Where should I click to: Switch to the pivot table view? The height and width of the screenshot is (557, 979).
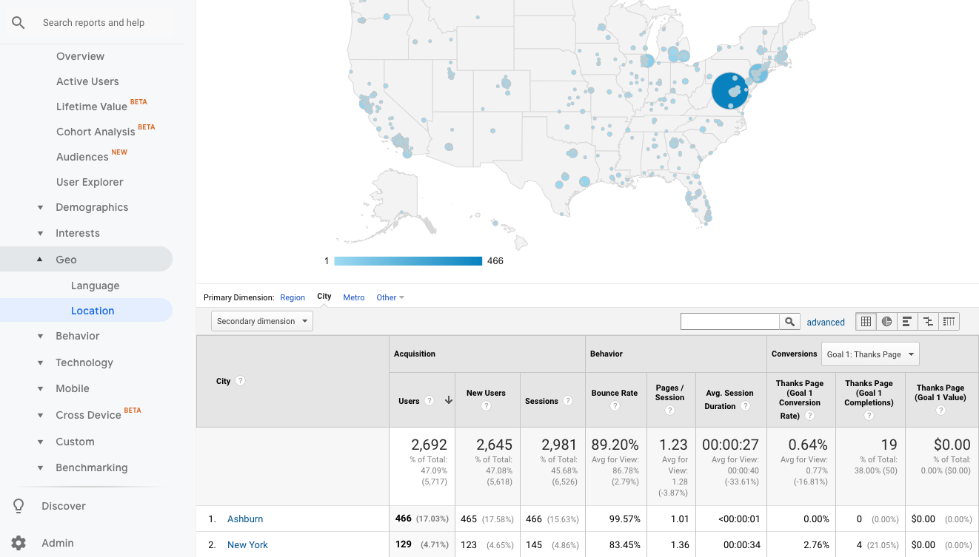(949, 321)
